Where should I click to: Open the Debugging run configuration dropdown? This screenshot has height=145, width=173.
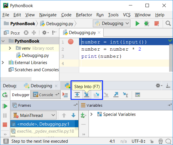(x=112, y=23)
